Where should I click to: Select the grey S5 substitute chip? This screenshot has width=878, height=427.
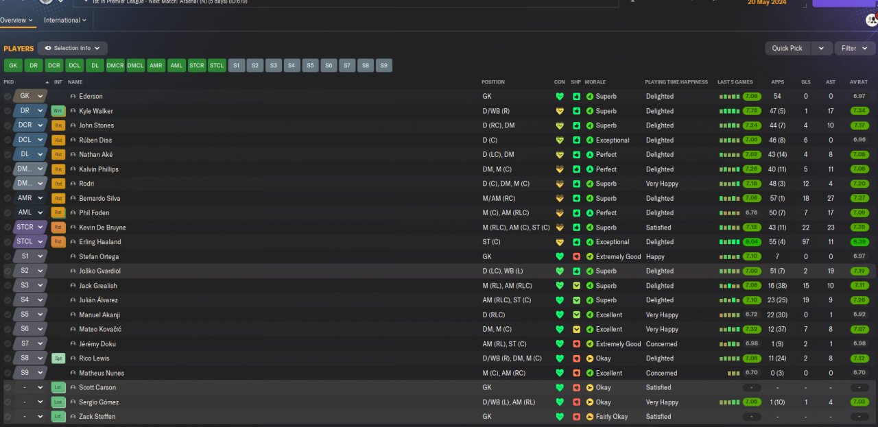click(x=311, y=66)
